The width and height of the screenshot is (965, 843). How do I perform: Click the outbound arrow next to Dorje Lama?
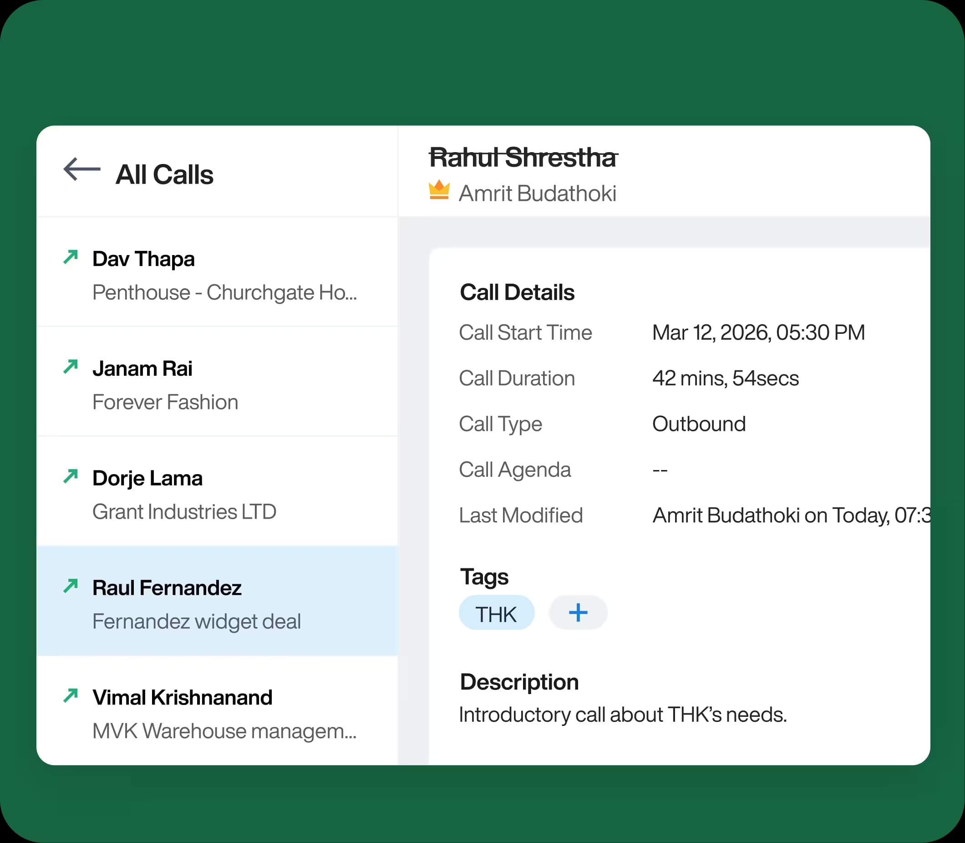[71, 476]
